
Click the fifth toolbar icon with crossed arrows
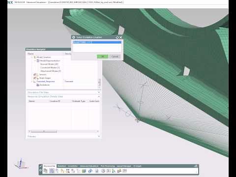68,171
